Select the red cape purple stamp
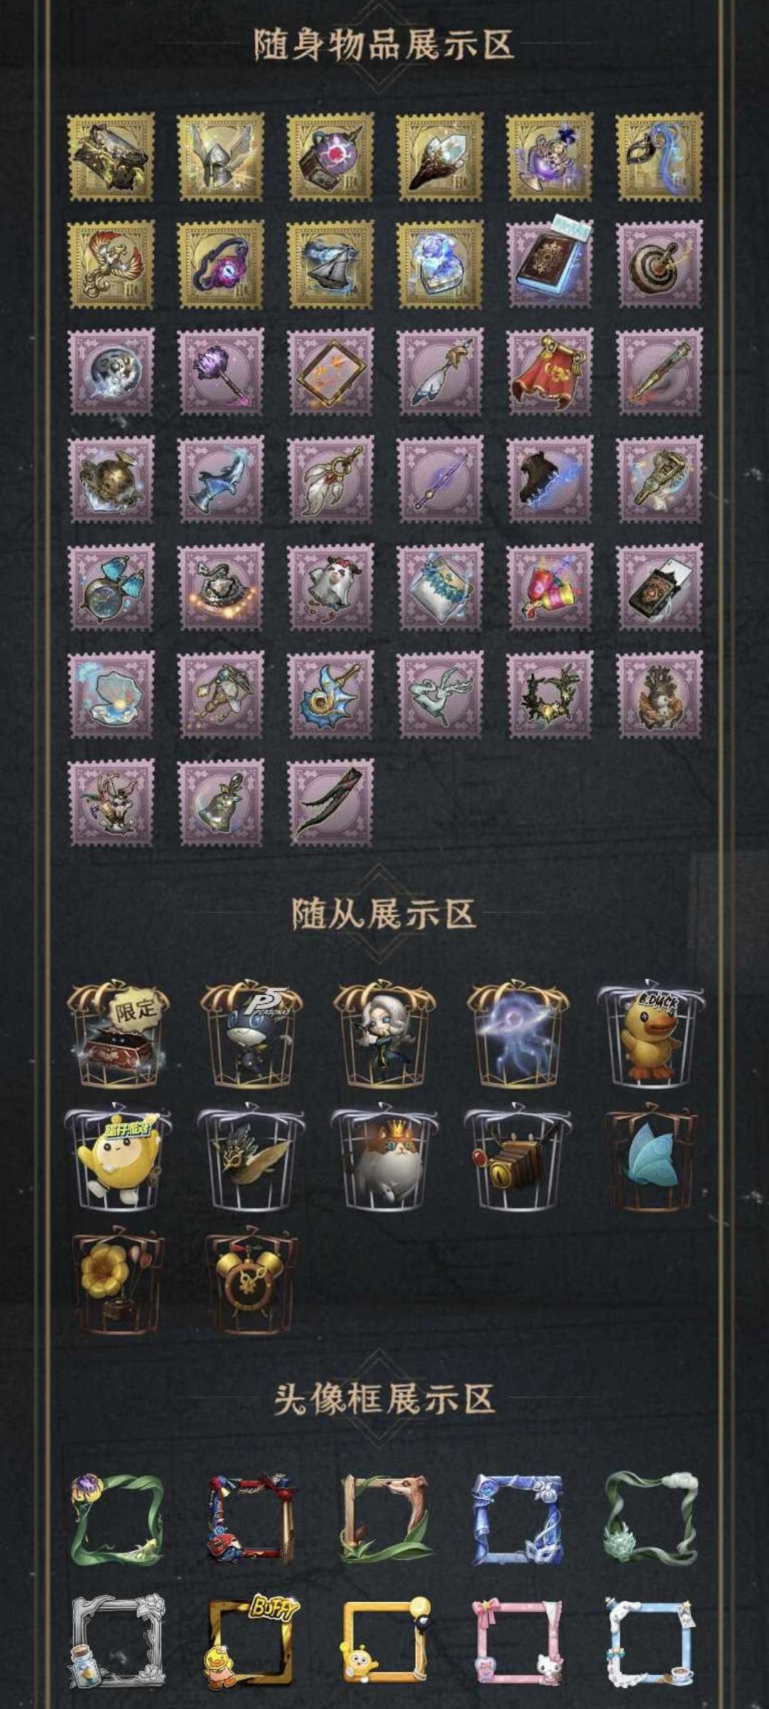Image resolution: width=769 pixels, height=1709 pixels. pyautogui.click(x=550, y=372)
